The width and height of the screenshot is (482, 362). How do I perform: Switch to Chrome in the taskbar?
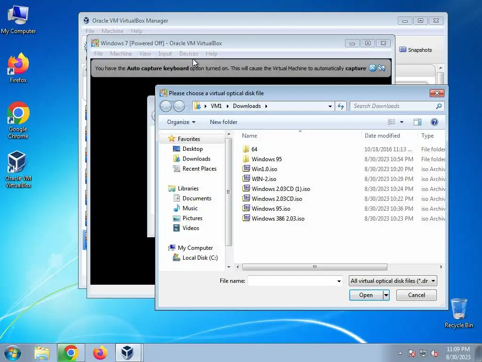coord(71,353)
